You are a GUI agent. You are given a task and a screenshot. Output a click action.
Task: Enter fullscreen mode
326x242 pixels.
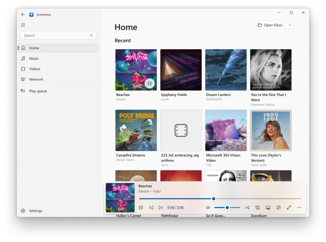point(289,207)
